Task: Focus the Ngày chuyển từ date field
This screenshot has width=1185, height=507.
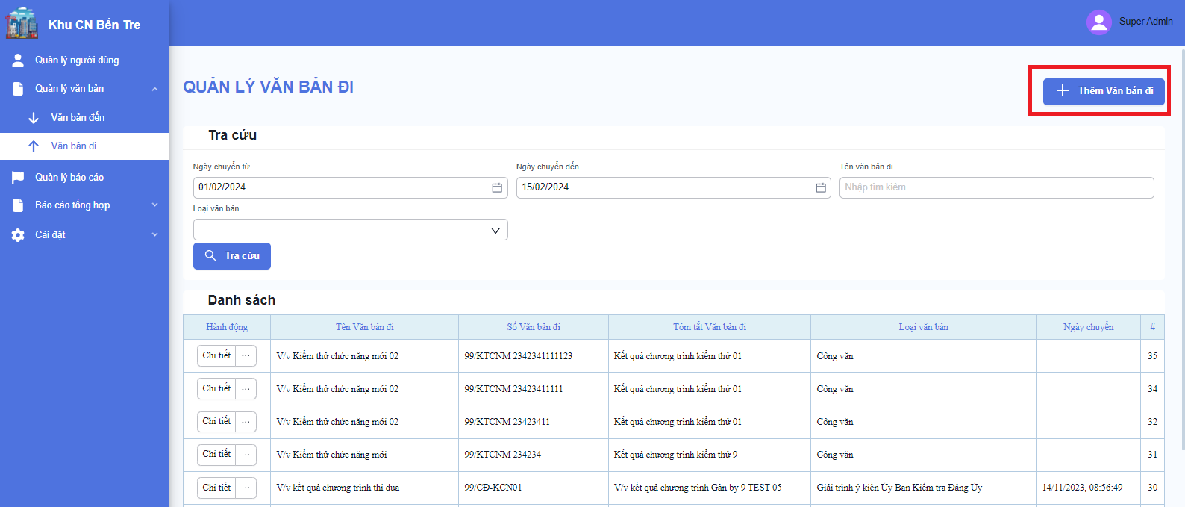Action: click(x=351, y=187)
